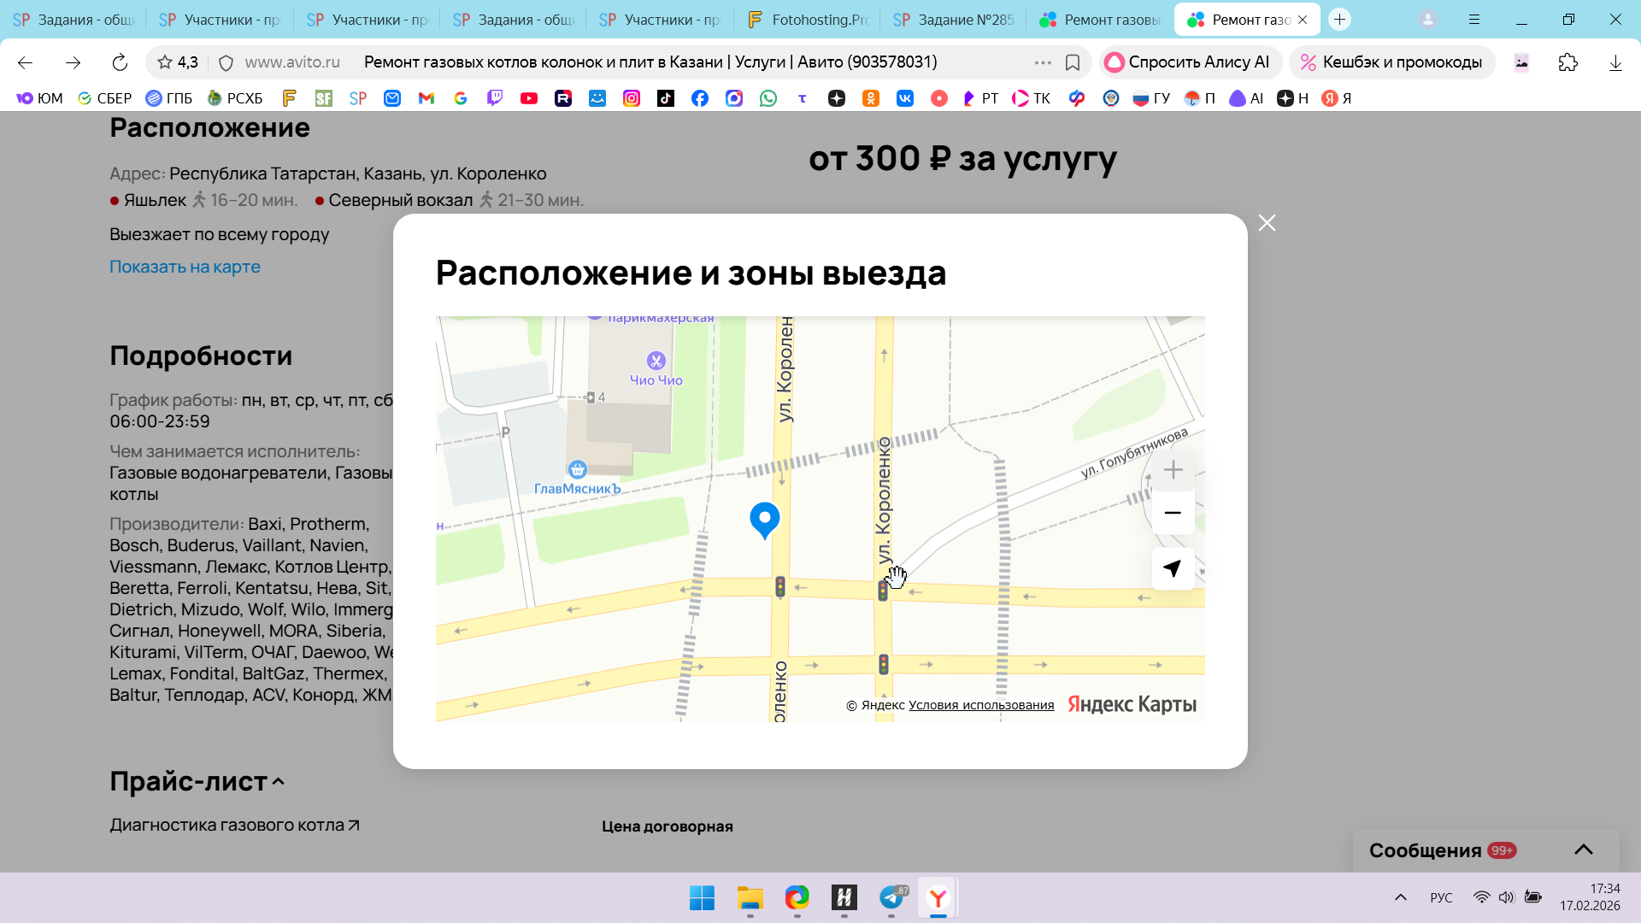Open Условия использования Yandex link
Viewport: 1641px width, 923px height.
tap(980, 705)
